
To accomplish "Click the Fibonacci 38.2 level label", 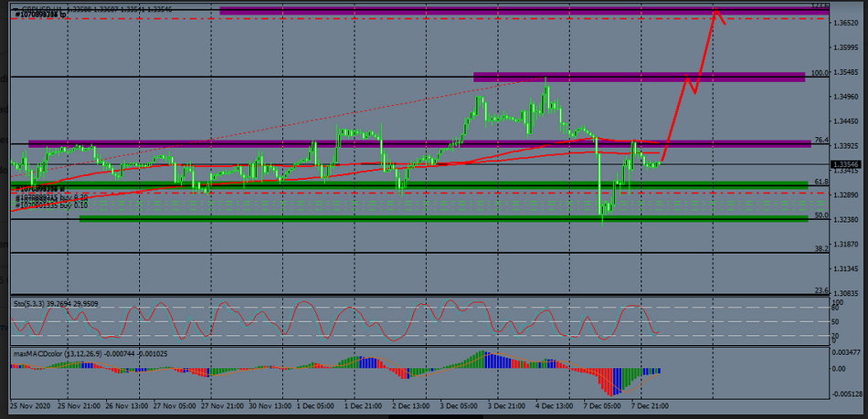I will tap(820, 248).
